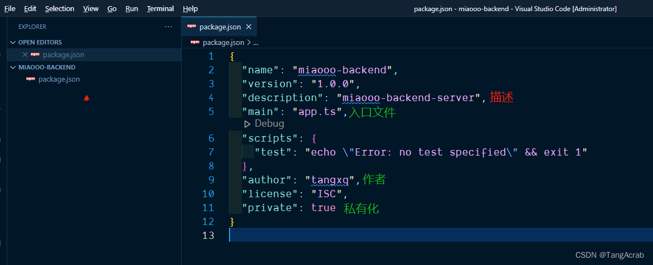Click the EXPLORER panel title

[x=32, y=27]
